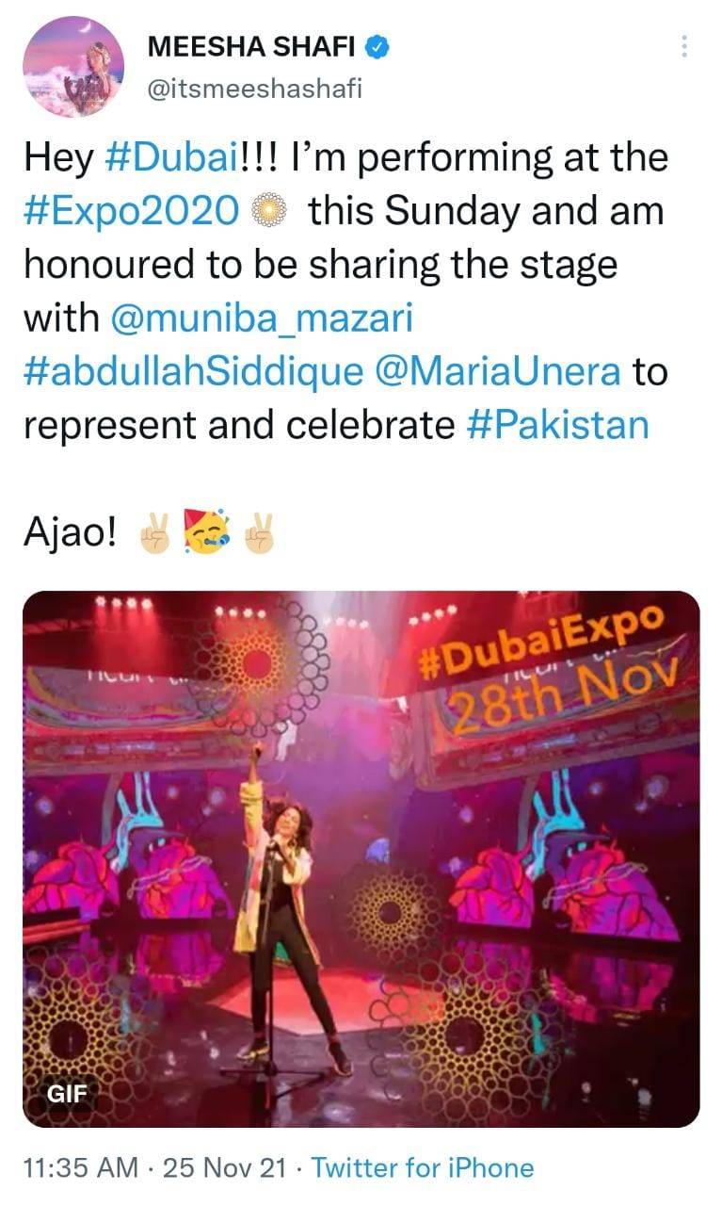Click the 11:35 AM timestamp

click(80, 1168)
